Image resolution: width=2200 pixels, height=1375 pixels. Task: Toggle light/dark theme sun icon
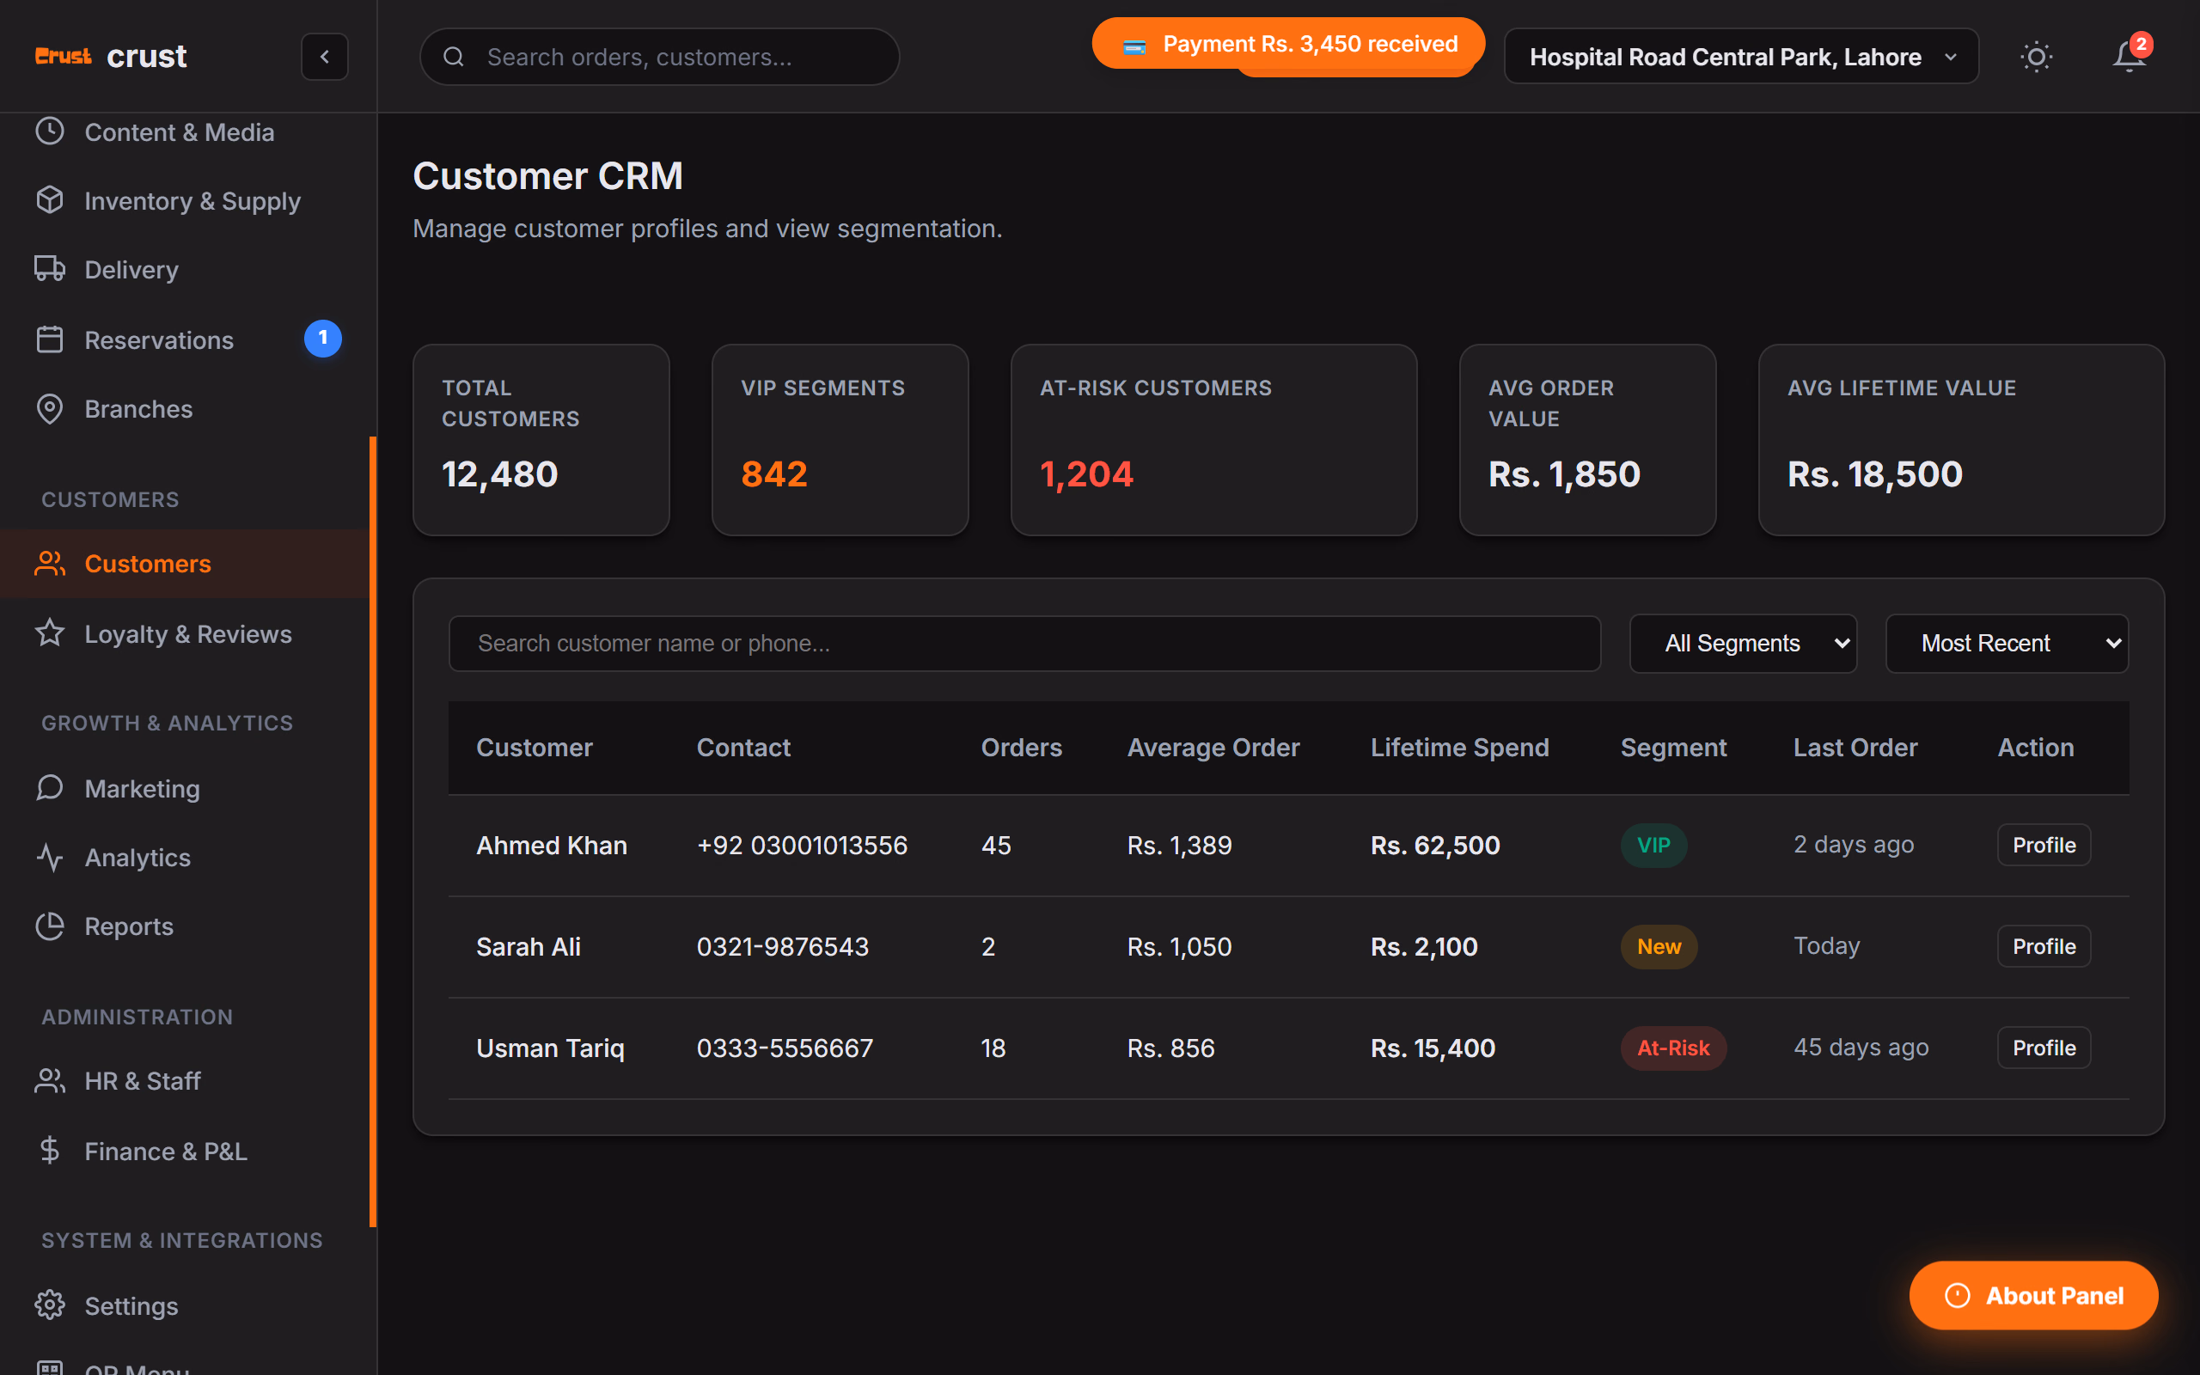(x=2037, y=57)
